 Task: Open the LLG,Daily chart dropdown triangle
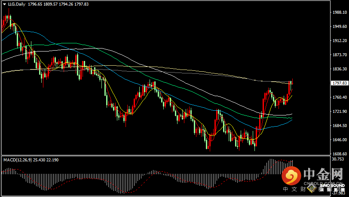[x=4, y=4]
